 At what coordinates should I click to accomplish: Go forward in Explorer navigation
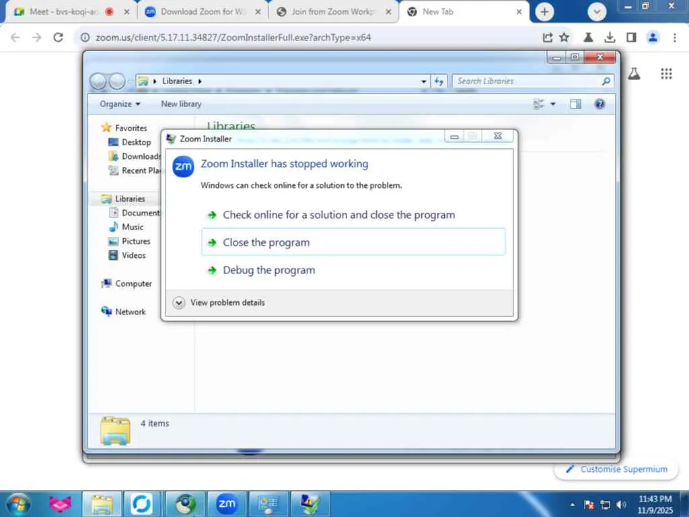coord(117,81)
